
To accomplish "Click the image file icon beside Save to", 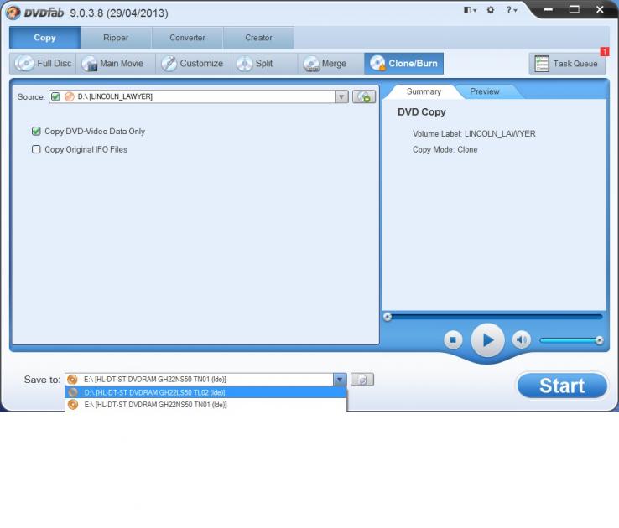I will point(362,380).
